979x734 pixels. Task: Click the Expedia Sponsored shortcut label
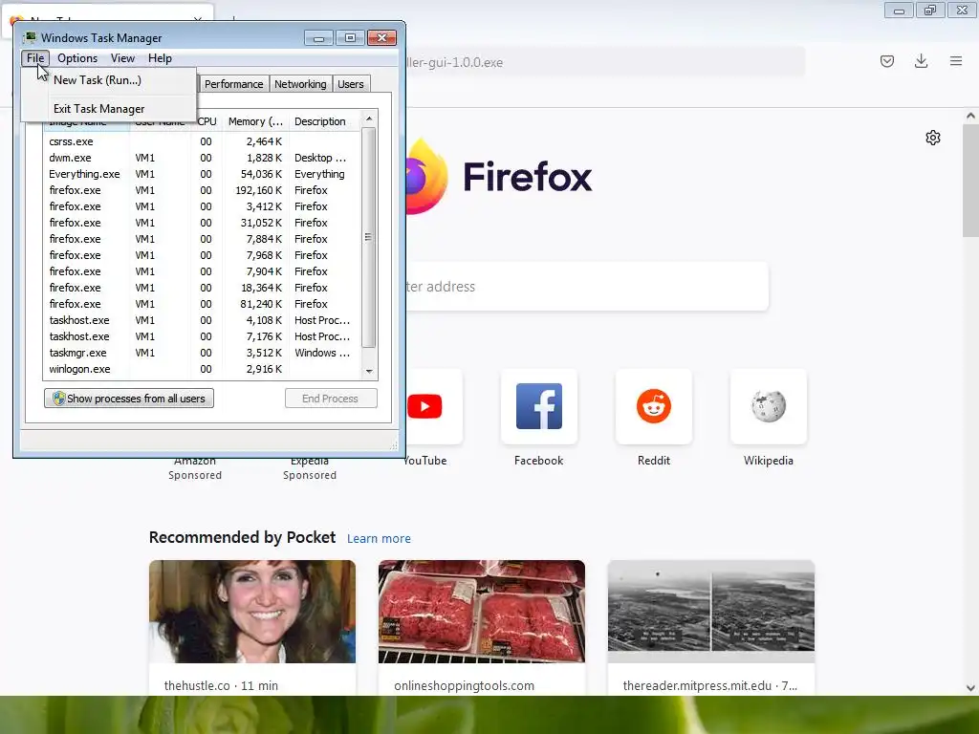coord(310,468)
